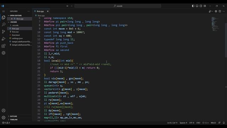Open the Accounts menu icon
227x128 pixels.
4,111
